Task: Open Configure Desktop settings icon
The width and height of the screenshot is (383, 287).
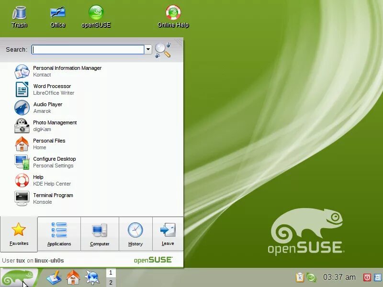Action: [x=22, y=162]
